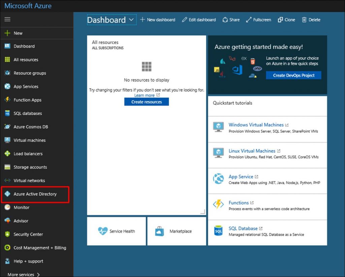Open Resource groups label in sidebar
345x277 pixels.
[30, 73]
